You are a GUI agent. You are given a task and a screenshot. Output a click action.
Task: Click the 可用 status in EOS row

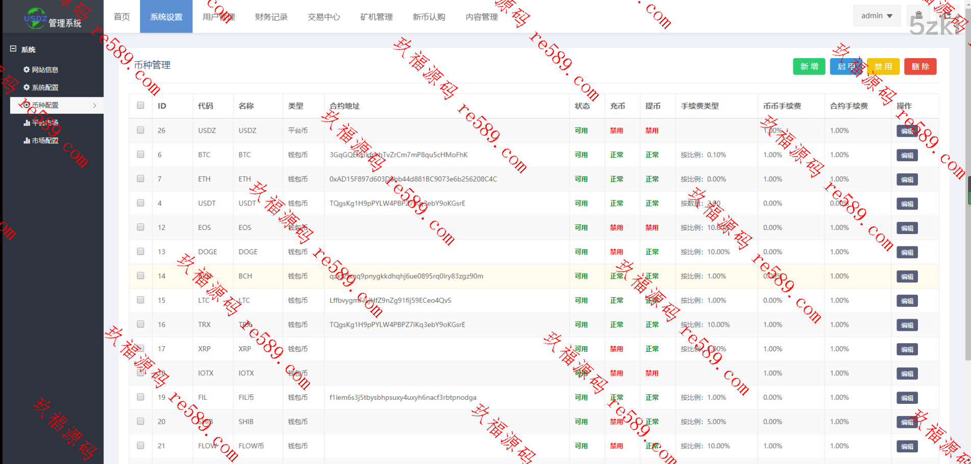[581, 227]
